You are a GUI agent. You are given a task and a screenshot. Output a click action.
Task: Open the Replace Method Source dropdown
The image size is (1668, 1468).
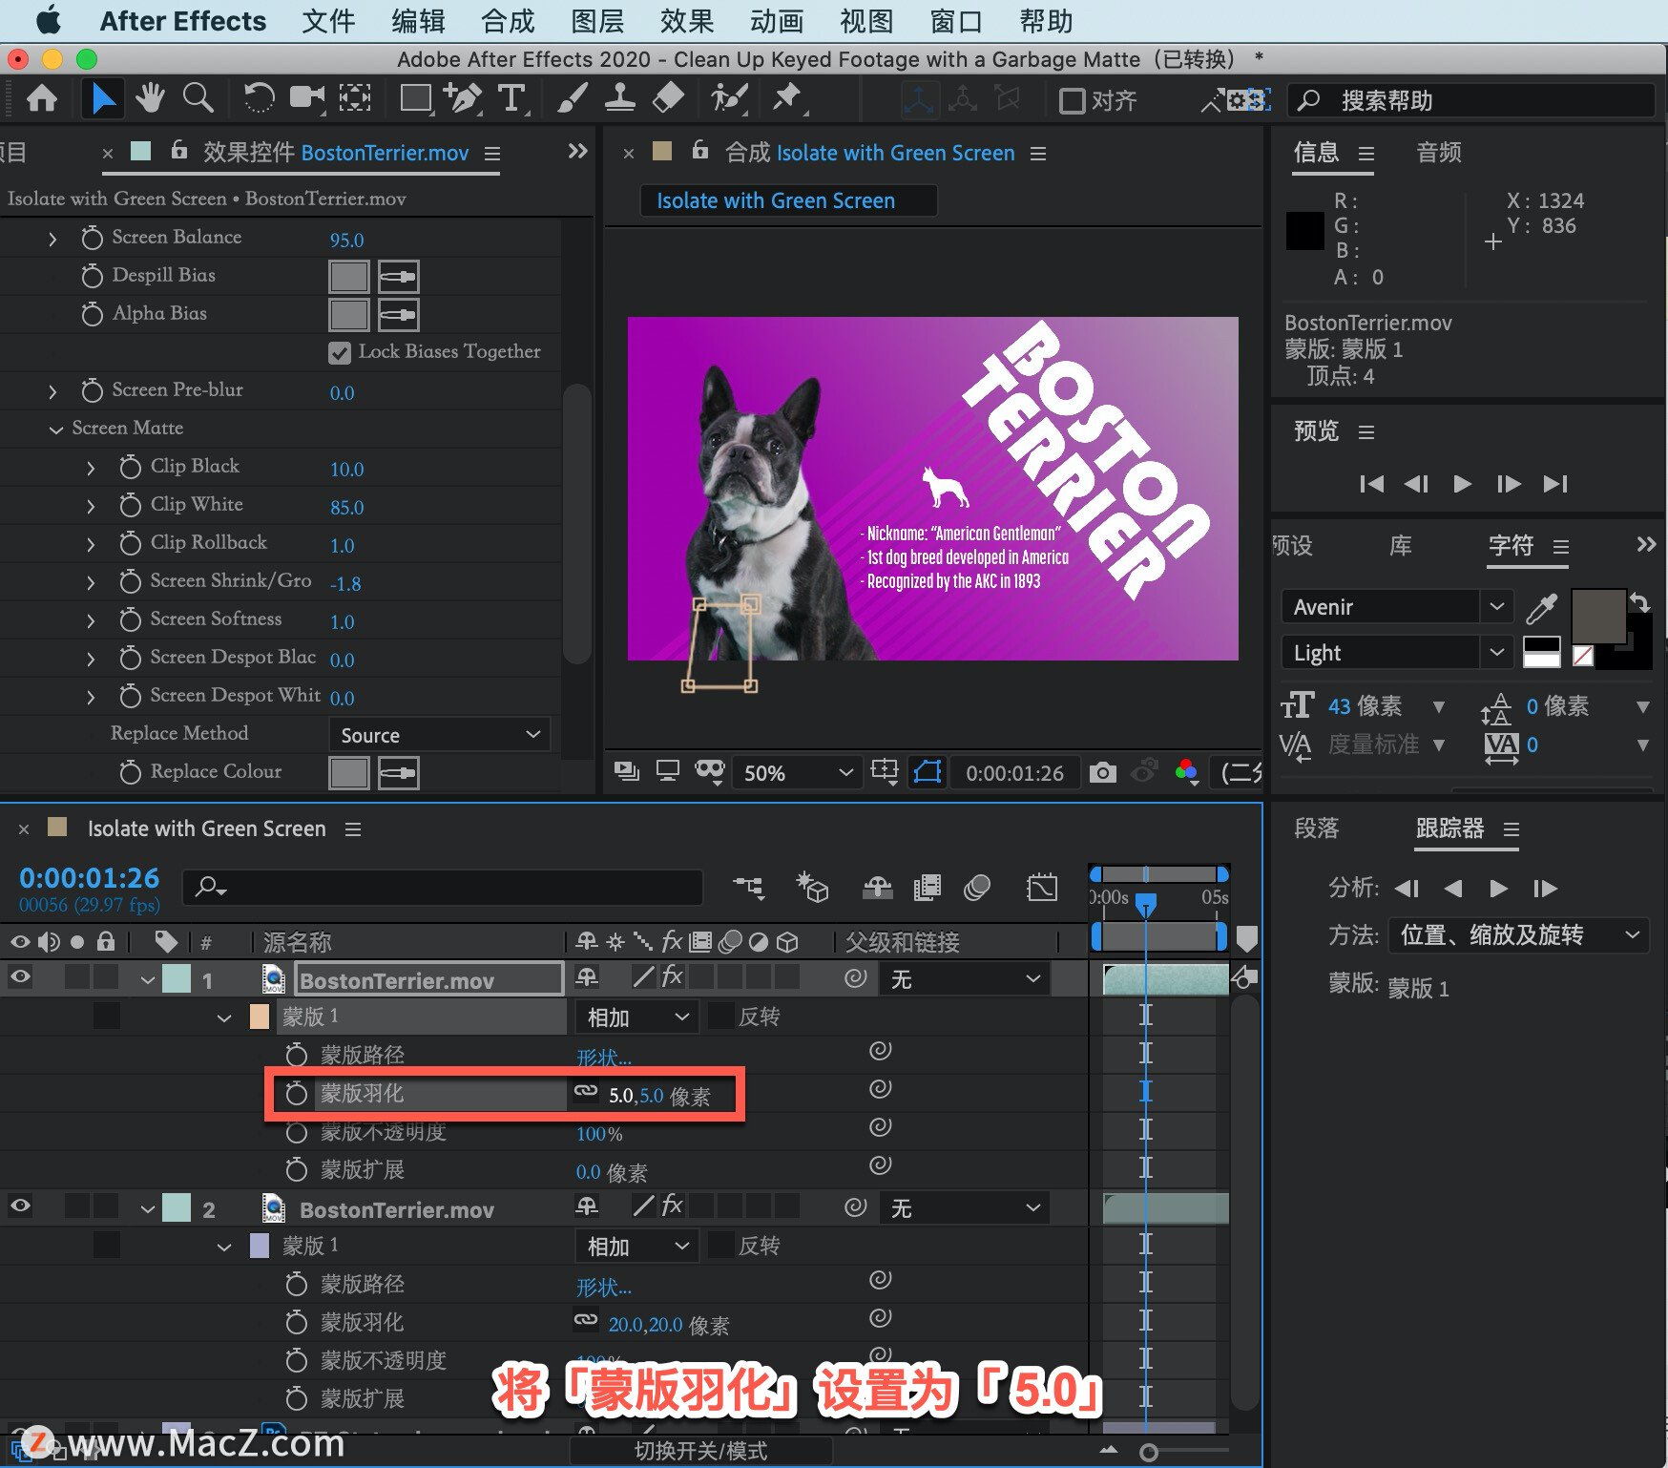click(x=440, y=735)
